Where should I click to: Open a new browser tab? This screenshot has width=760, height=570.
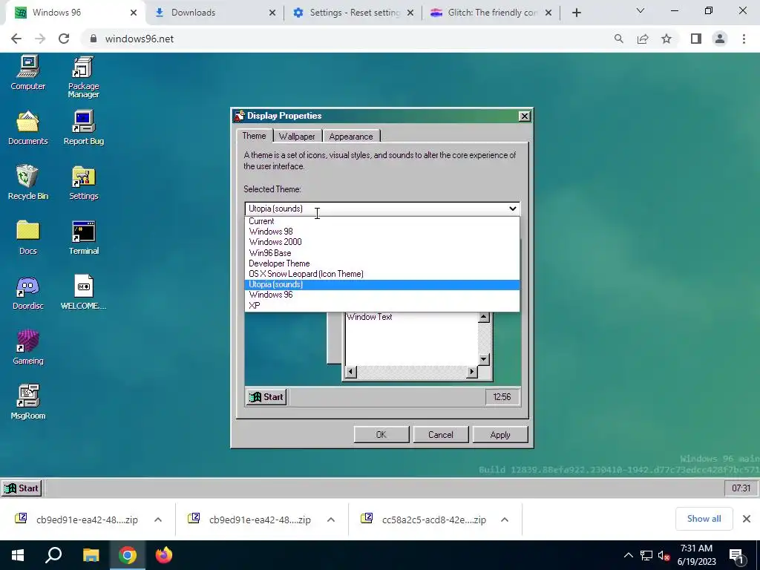(x=576, y=13)
